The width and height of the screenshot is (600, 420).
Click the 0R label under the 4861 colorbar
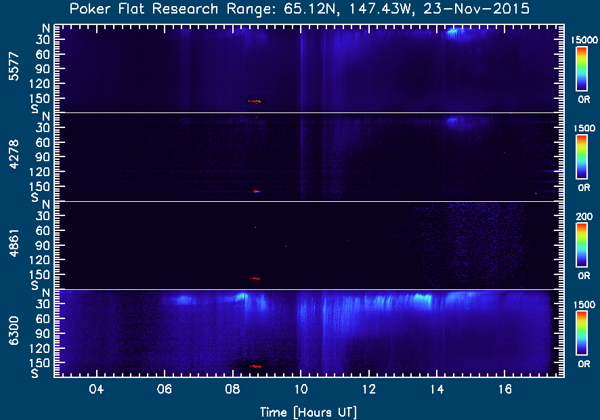click(584, 276)
